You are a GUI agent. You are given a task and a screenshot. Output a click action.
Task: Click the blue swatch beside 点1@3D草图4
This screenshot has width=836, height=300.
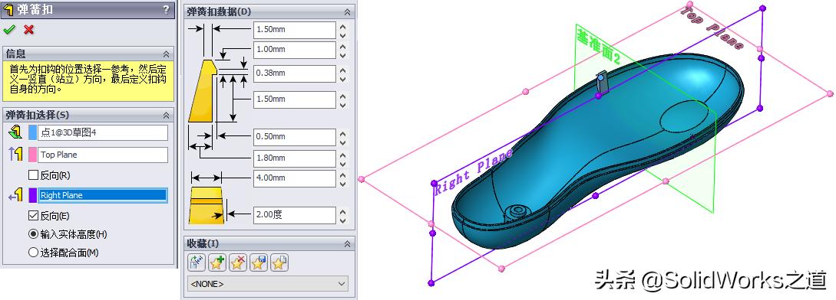point(32,132)
